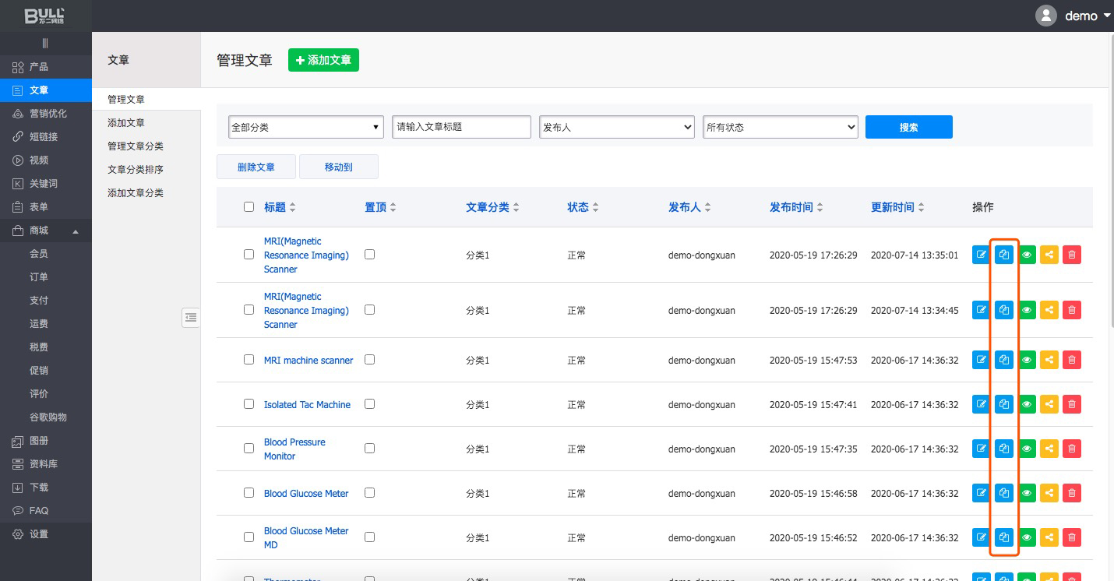
Task: Check the row checkbox for Isolated Tac Machine
Action: [249, 404]
